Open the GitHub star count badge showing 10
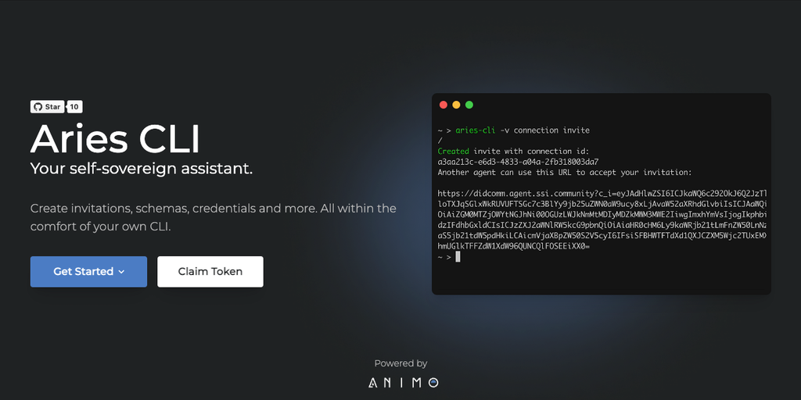Screen dimensions: 801x400 pos(74,107)
